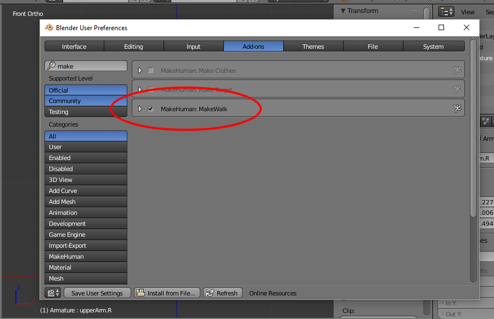494x319 pixels.
Task: Click the MakeHuman: Make Clothes add-on name
Action: 198,71
